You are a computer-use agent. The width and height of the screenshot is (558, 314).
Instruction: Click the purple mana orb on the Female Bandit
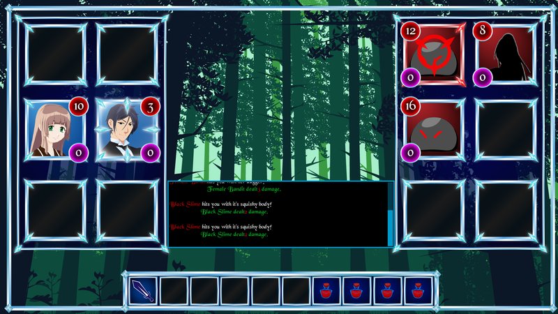pyautogui.click(x=483, y=77)
